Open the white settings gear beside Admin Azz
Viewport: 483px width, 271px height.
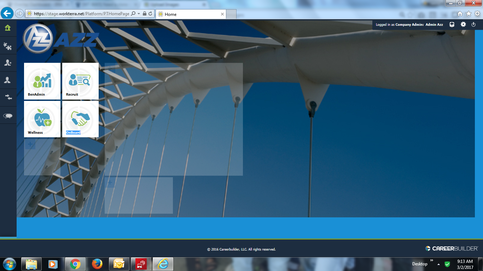(463, 24)
